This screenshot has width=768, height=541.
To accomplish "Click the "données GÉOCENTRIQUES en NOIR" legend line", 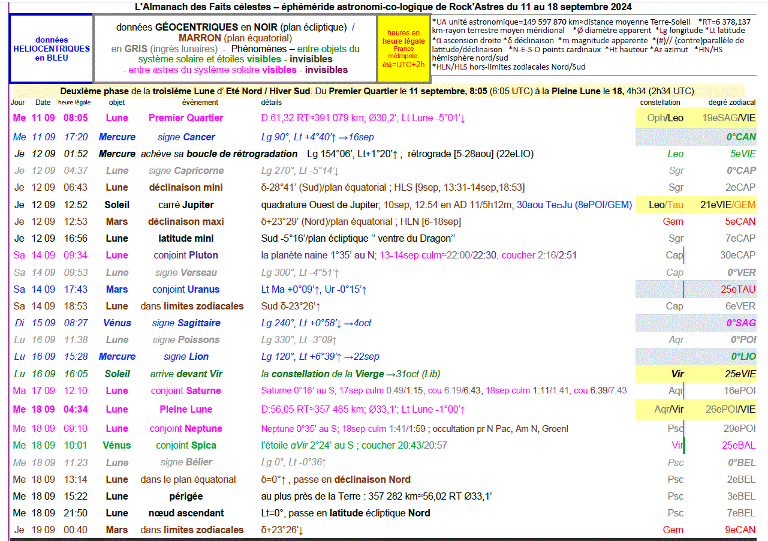I will pyautogui.click(x=235, y=28).
